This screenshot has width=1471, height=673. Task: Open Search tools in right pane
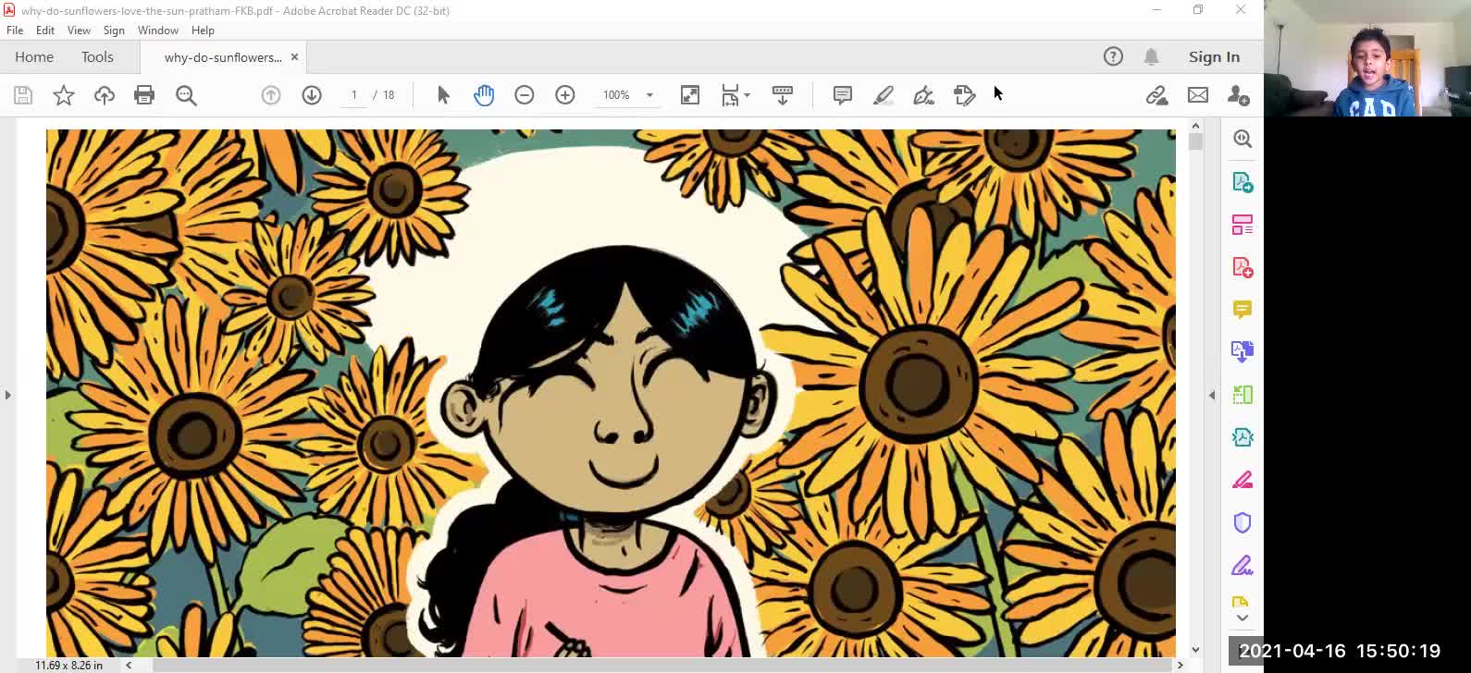point(1242,139)
